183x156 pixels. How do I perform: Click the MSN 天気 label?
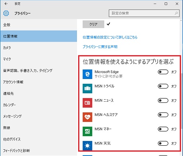[102, 143]
